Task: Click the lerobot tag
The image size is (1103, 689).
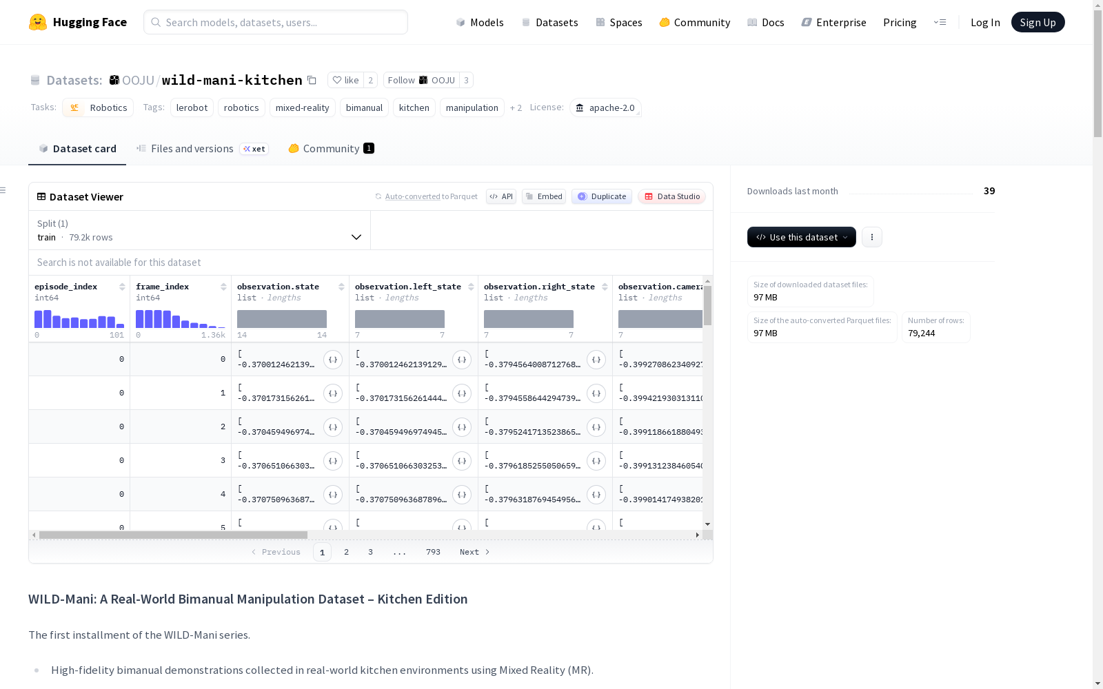Action: pos(192,108)
